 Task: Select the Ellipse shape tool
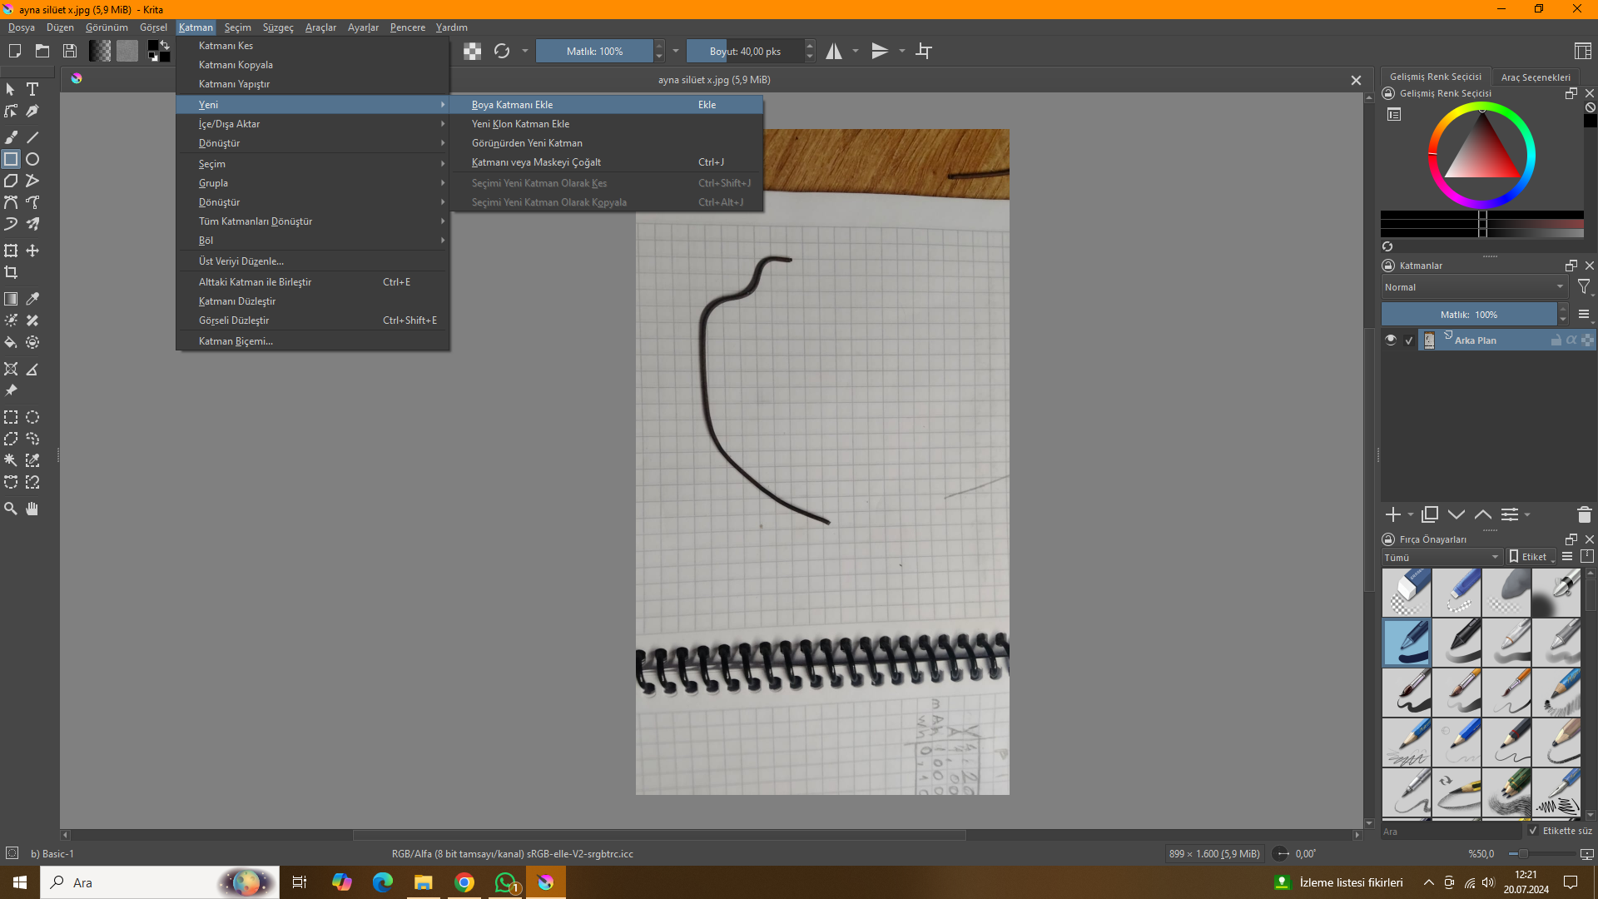[32, 159]
